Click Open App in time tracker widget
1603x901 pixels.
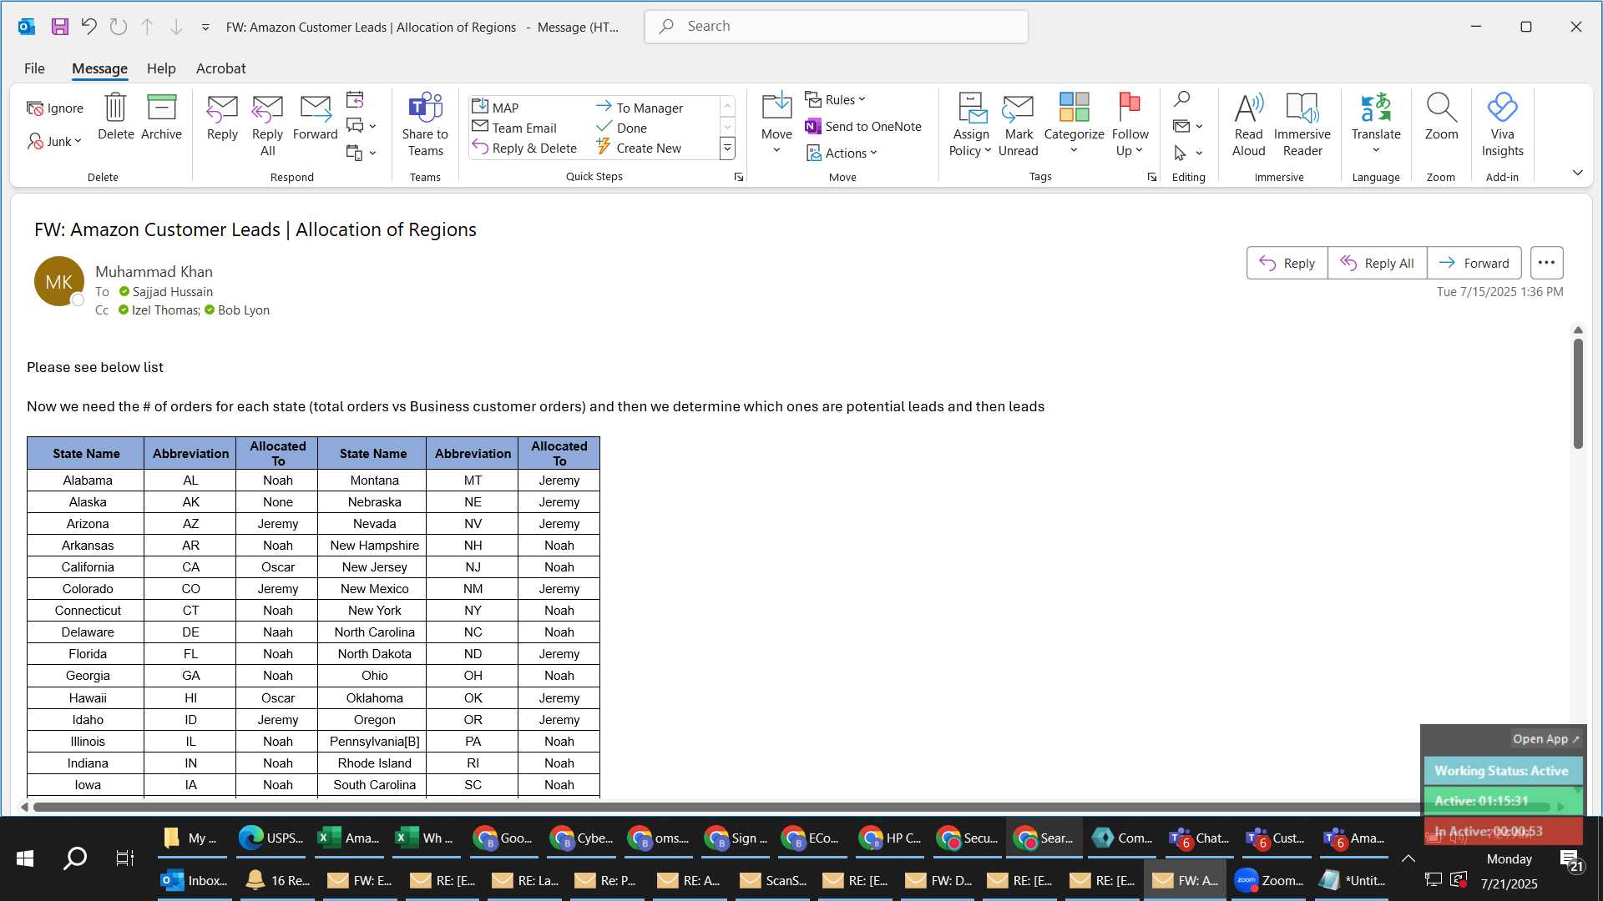(1545, 738)
